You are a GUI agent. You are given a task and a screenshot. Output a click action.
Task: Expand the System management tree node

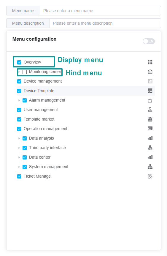click(x=19, y=167)
